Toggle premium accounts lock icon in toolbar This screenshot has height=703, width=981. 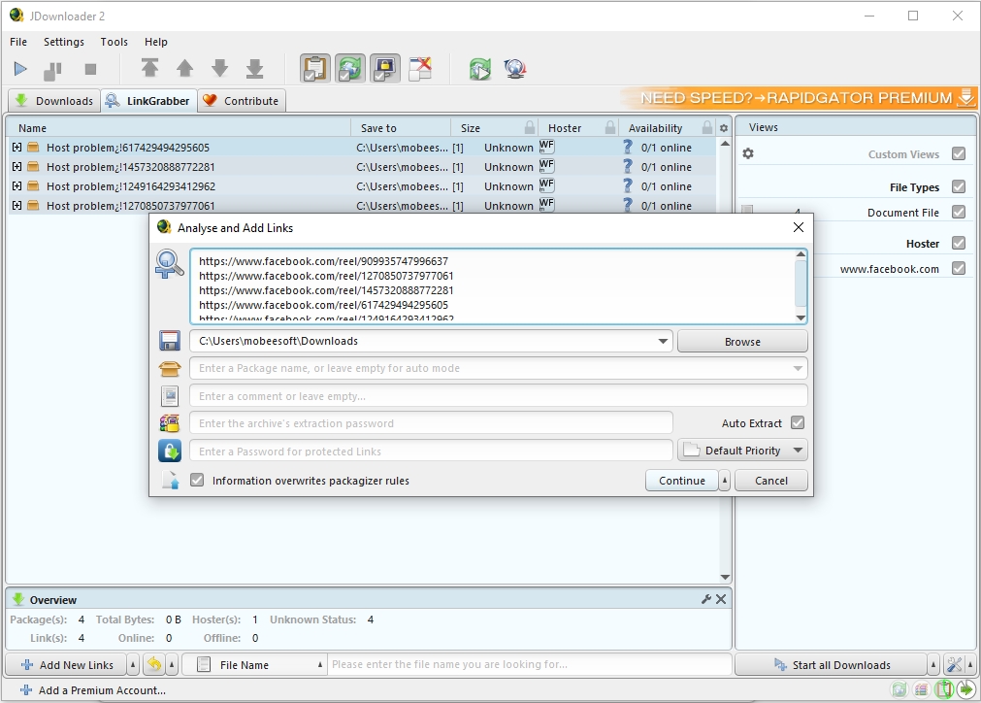pyautogui.click(x=385, y=69)
